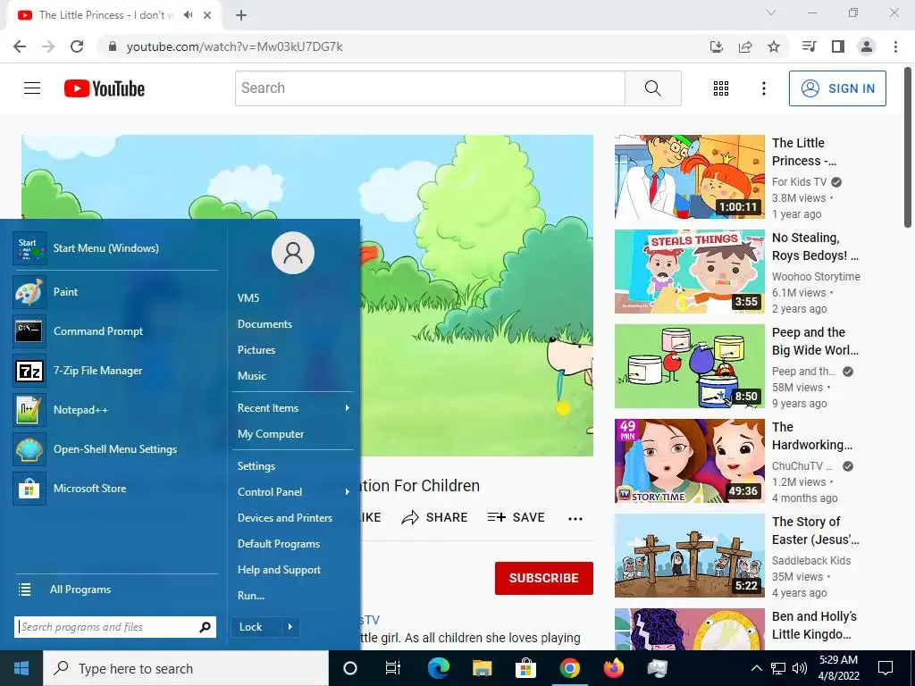
Task: Open Chrome three-dot menu
Action: (895, 46)
